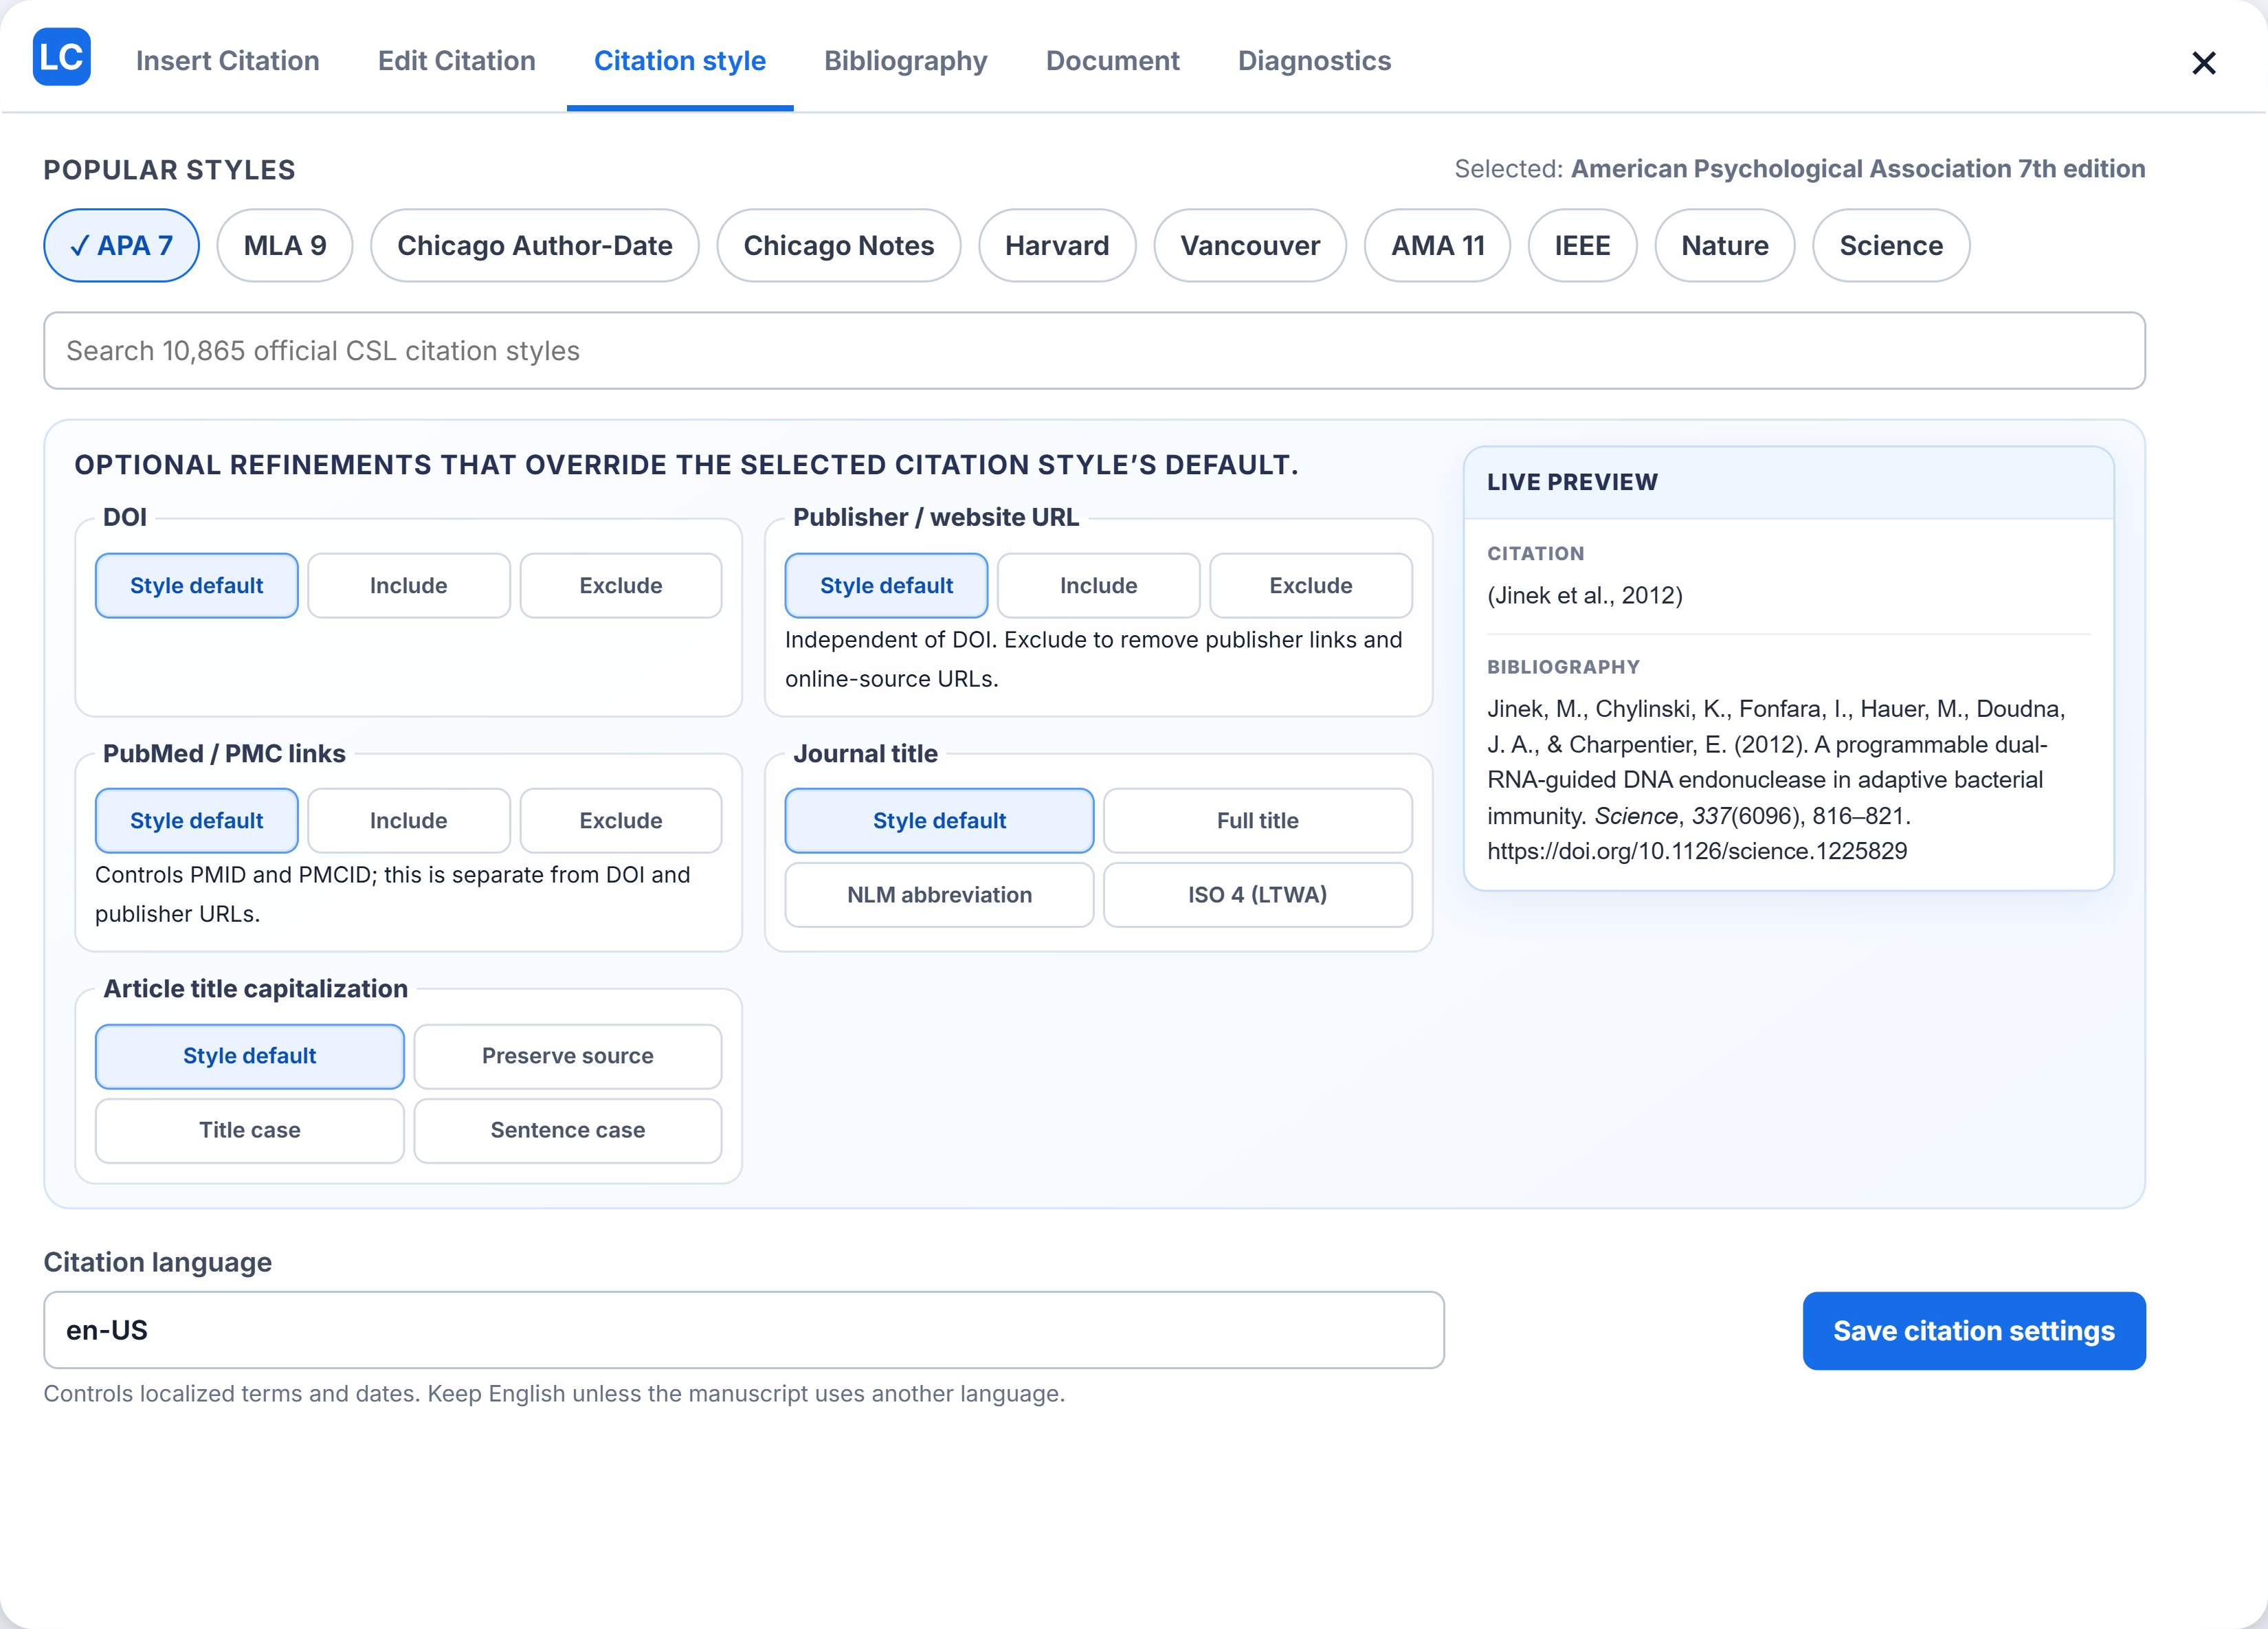Open the Insert Citation tab

tap(227, 61)
